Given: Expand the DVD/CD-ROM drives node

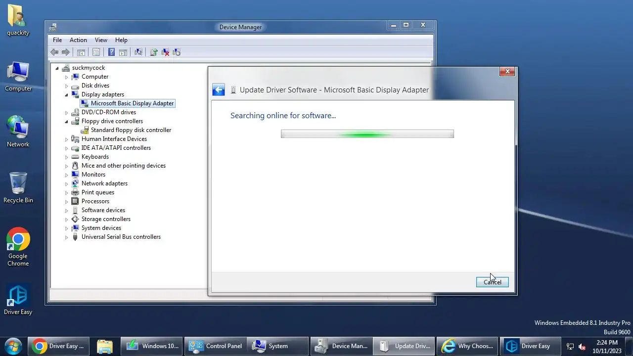Looking at the screenshot, I should (66, 113).
